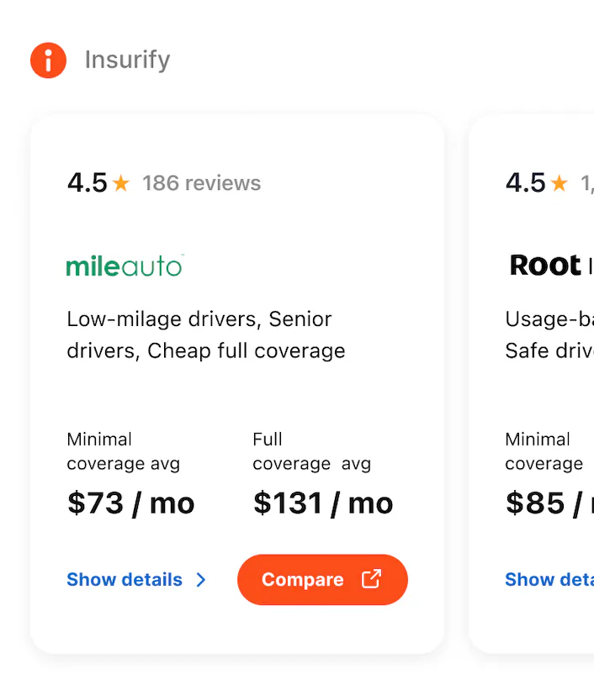Click the $131 full coverage price

tap(322, 503)
